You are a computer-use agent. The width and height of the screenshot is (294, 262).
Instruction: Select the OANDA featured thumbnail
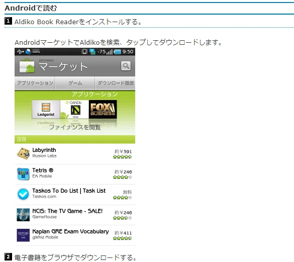tap(74, 110)
